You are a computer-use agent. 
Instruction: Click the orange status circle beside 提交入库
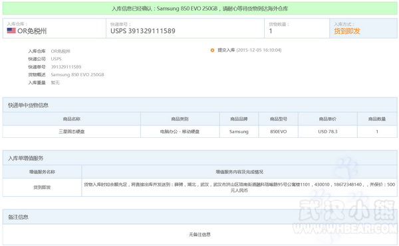tap(212, 50)
